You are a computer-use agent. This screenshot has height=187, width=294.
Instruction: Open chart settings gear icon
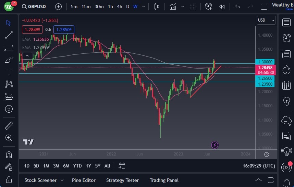pyautogui.click(x=267, y=154)
